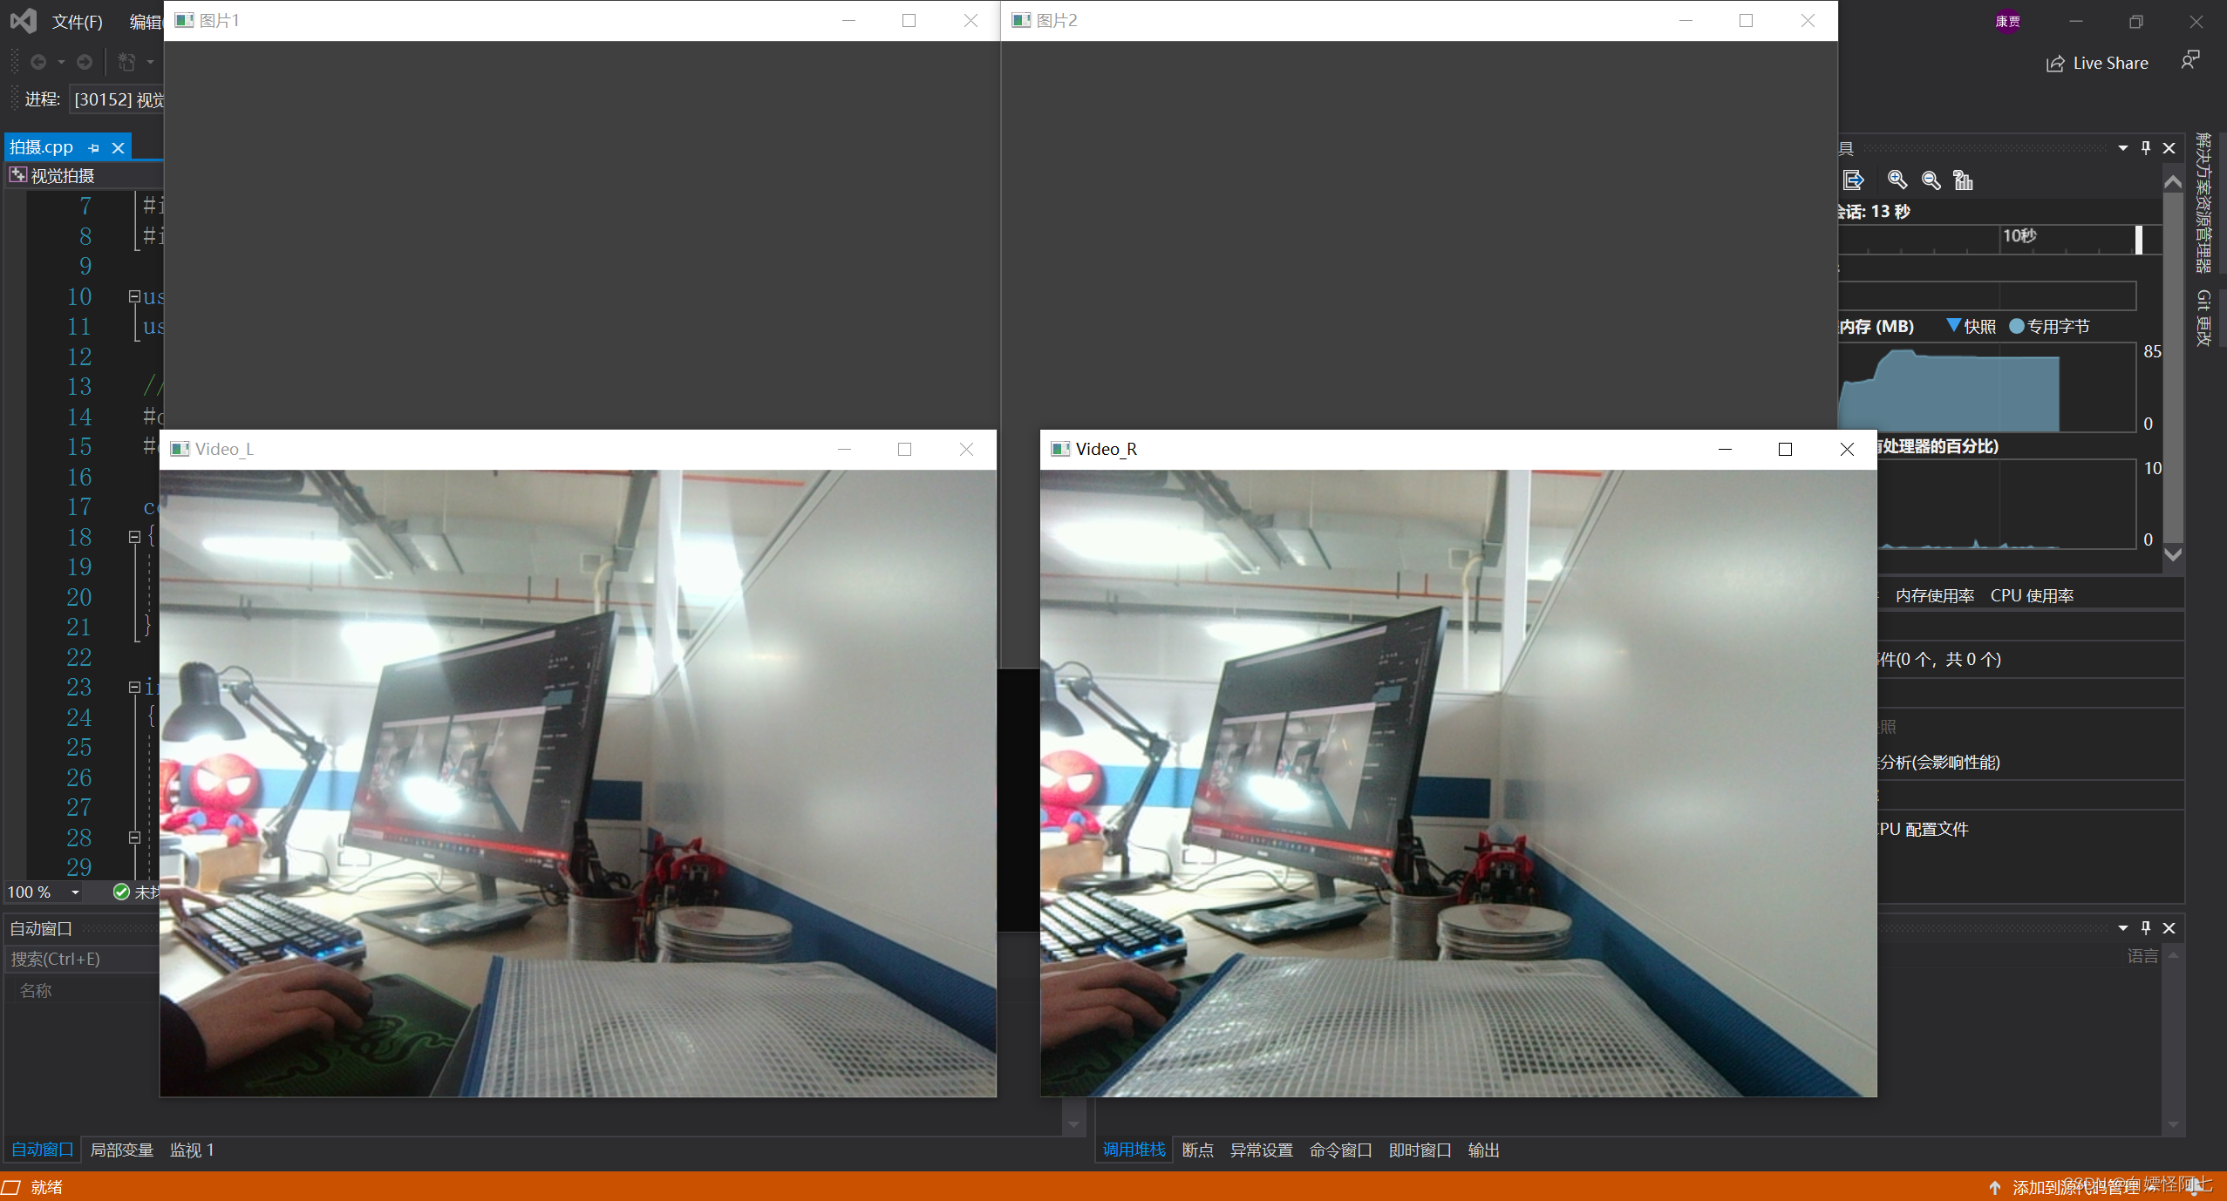The height and width of the screenshot is (1201, 2227).
Task: Select the Live Share icon
Action: point(2056,63)
